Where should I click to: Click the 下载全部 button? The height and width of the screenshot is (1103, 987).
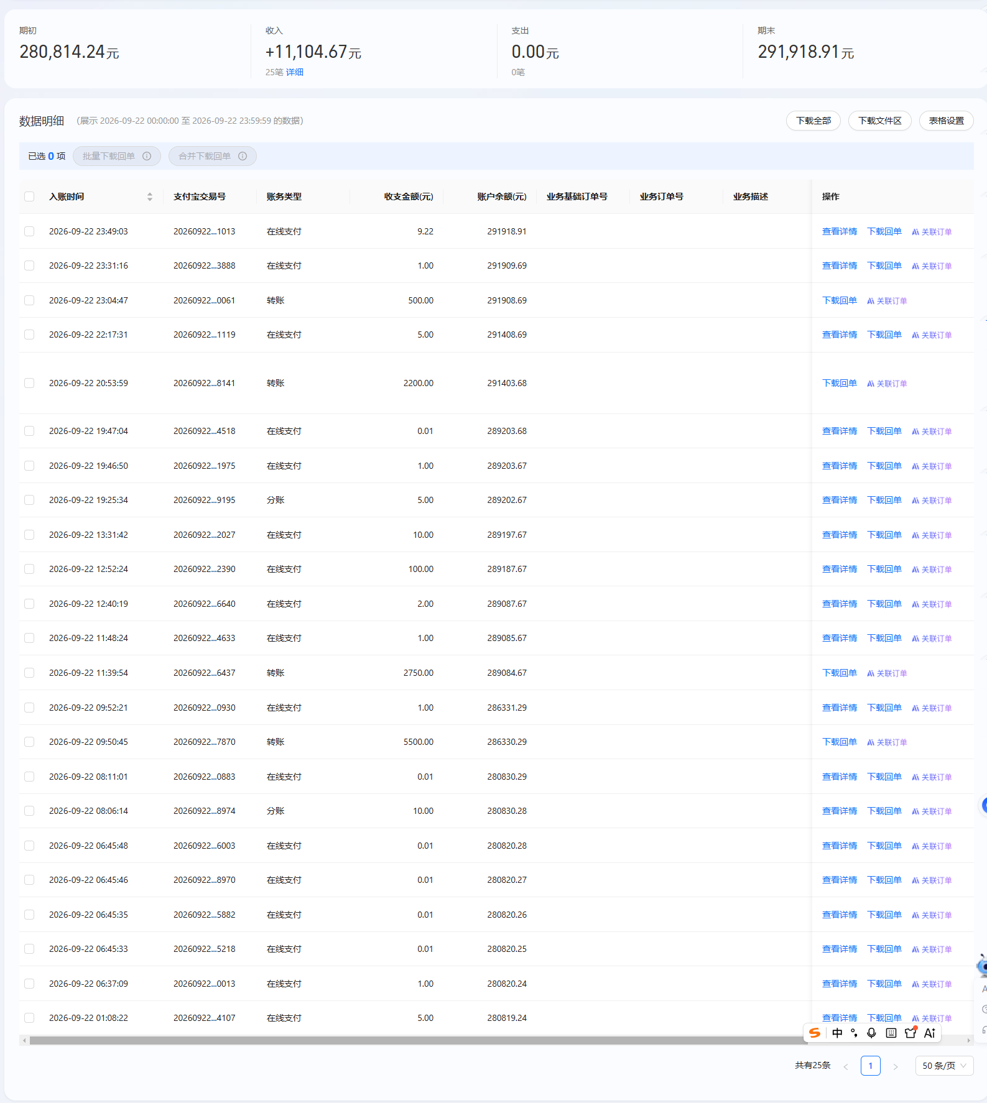click(813, 121)
